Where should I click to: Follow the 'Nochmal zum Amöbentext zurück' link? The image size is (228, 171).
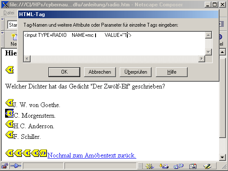[x=92, y=155]
